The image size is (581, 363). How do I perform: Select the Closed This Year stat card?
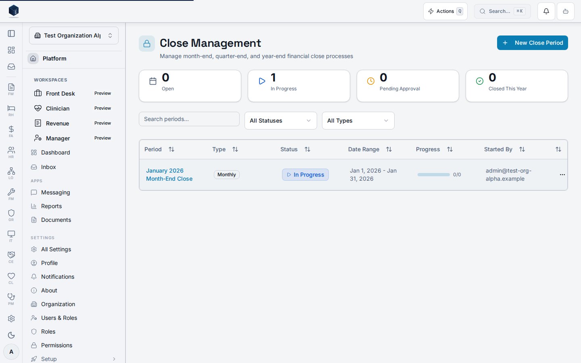[x=517, y=86]
